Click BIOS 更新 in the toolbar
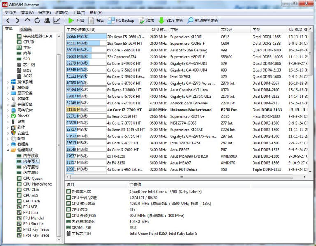The image size is (316, 246). (171, 20)
